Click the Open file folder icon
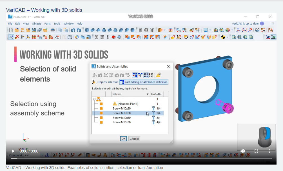The image size is (283, 171). coord(17,30)
